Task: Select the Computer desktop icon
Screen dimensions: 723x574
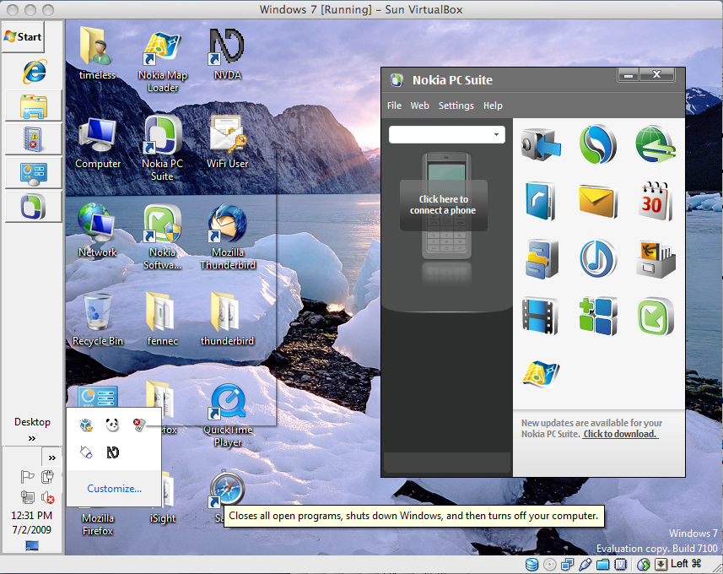Action: click(x=97, y=143)
